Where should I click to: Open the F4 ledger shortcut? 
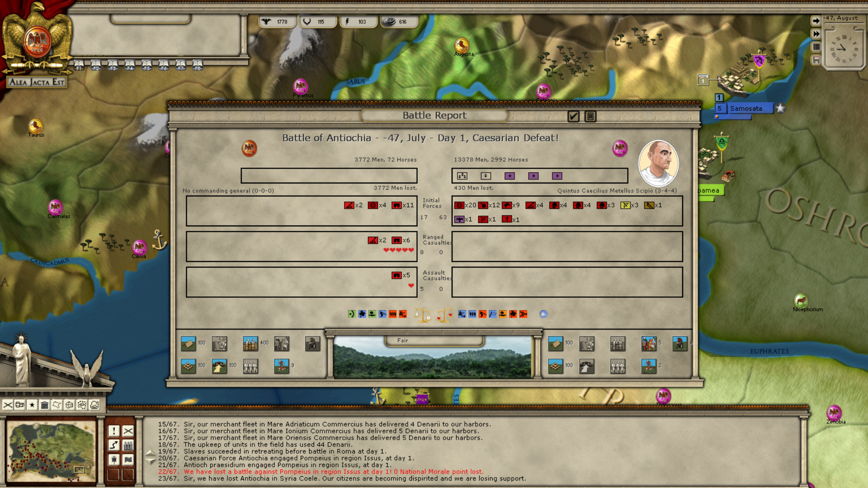[x=130, y=65]
